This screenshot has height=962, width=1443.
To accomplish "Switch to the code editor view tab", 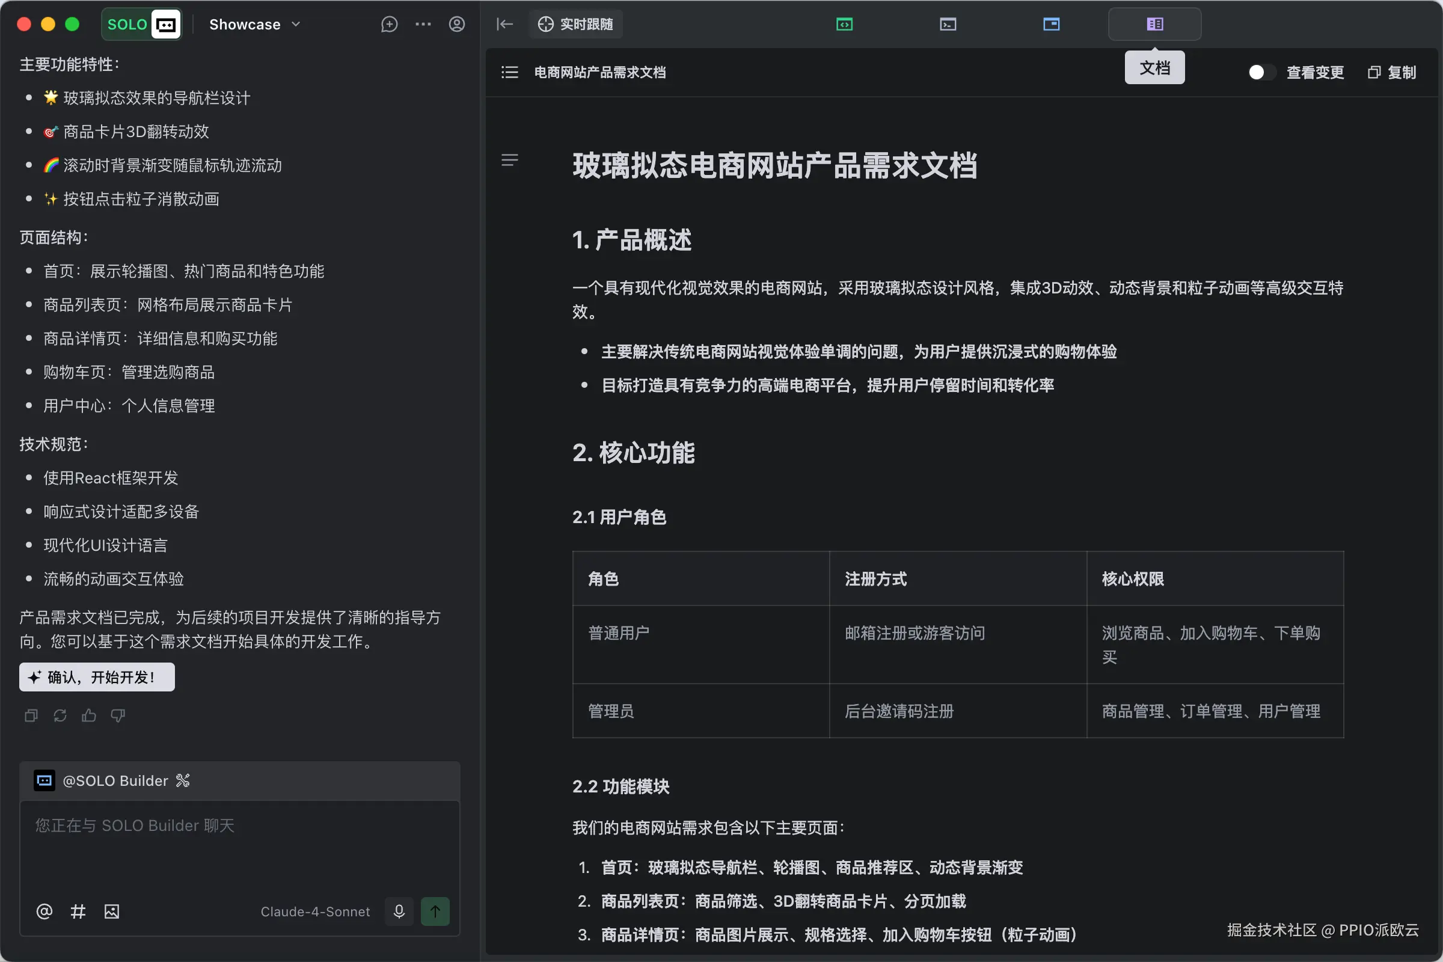I will pyautogui.click(x=844, y=25).
